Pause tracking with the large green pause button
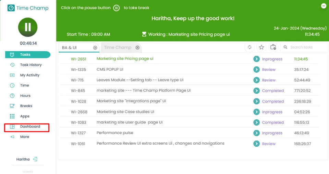 click(x=28, y=27)
